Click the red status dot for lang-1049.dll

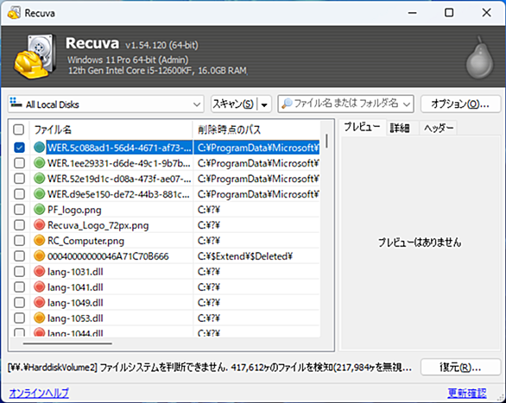tap(39, 302)
